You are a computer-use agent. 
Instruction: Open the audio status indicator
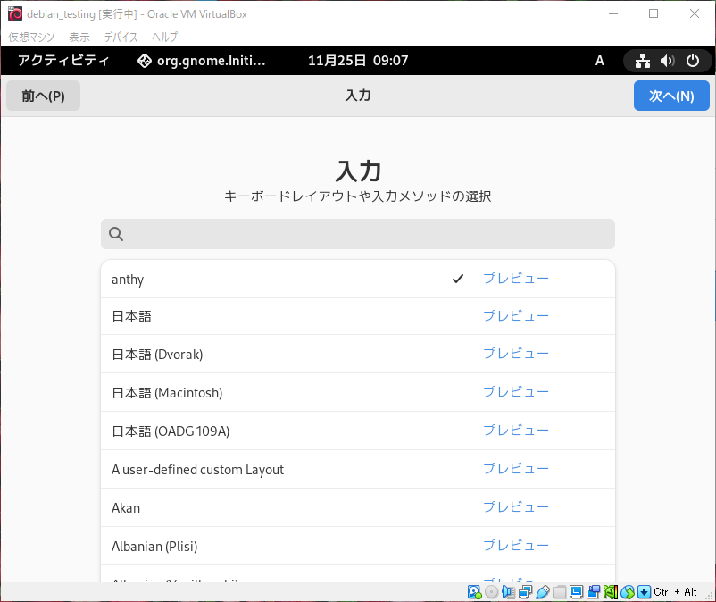508,592
